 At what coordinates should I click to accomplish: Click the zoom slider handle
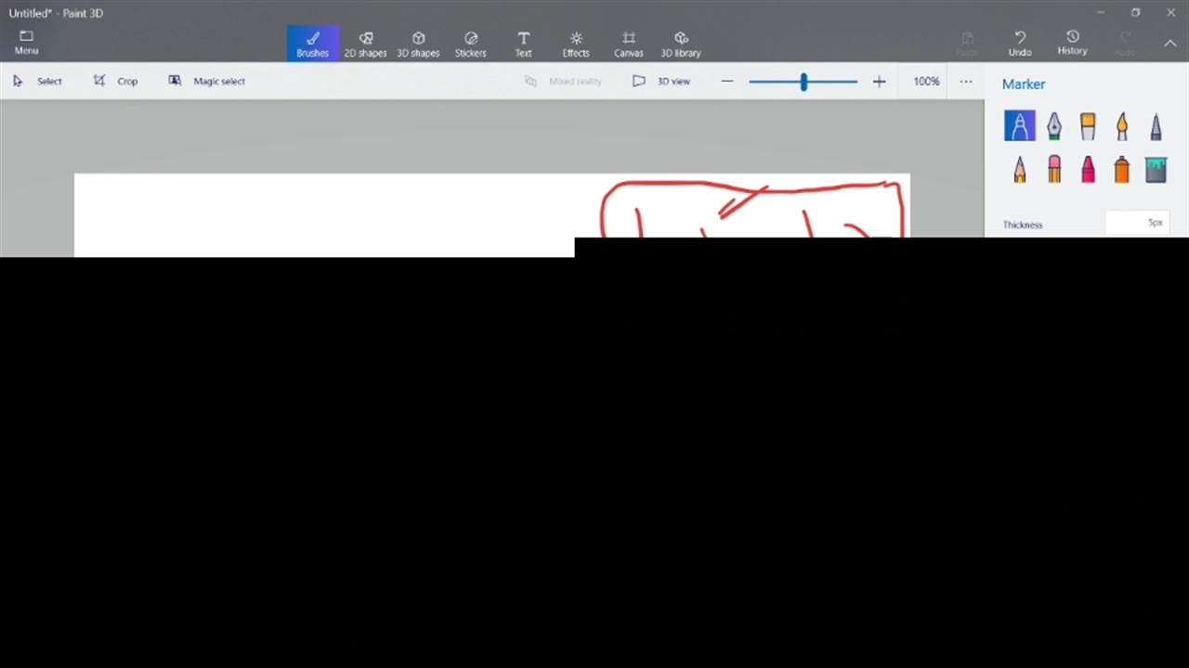tap(804, 82)
